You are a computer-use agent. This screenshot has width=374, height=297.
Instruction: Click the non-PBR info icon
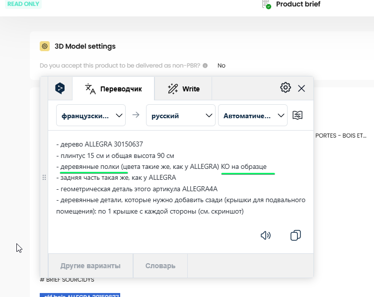point(205,66)
